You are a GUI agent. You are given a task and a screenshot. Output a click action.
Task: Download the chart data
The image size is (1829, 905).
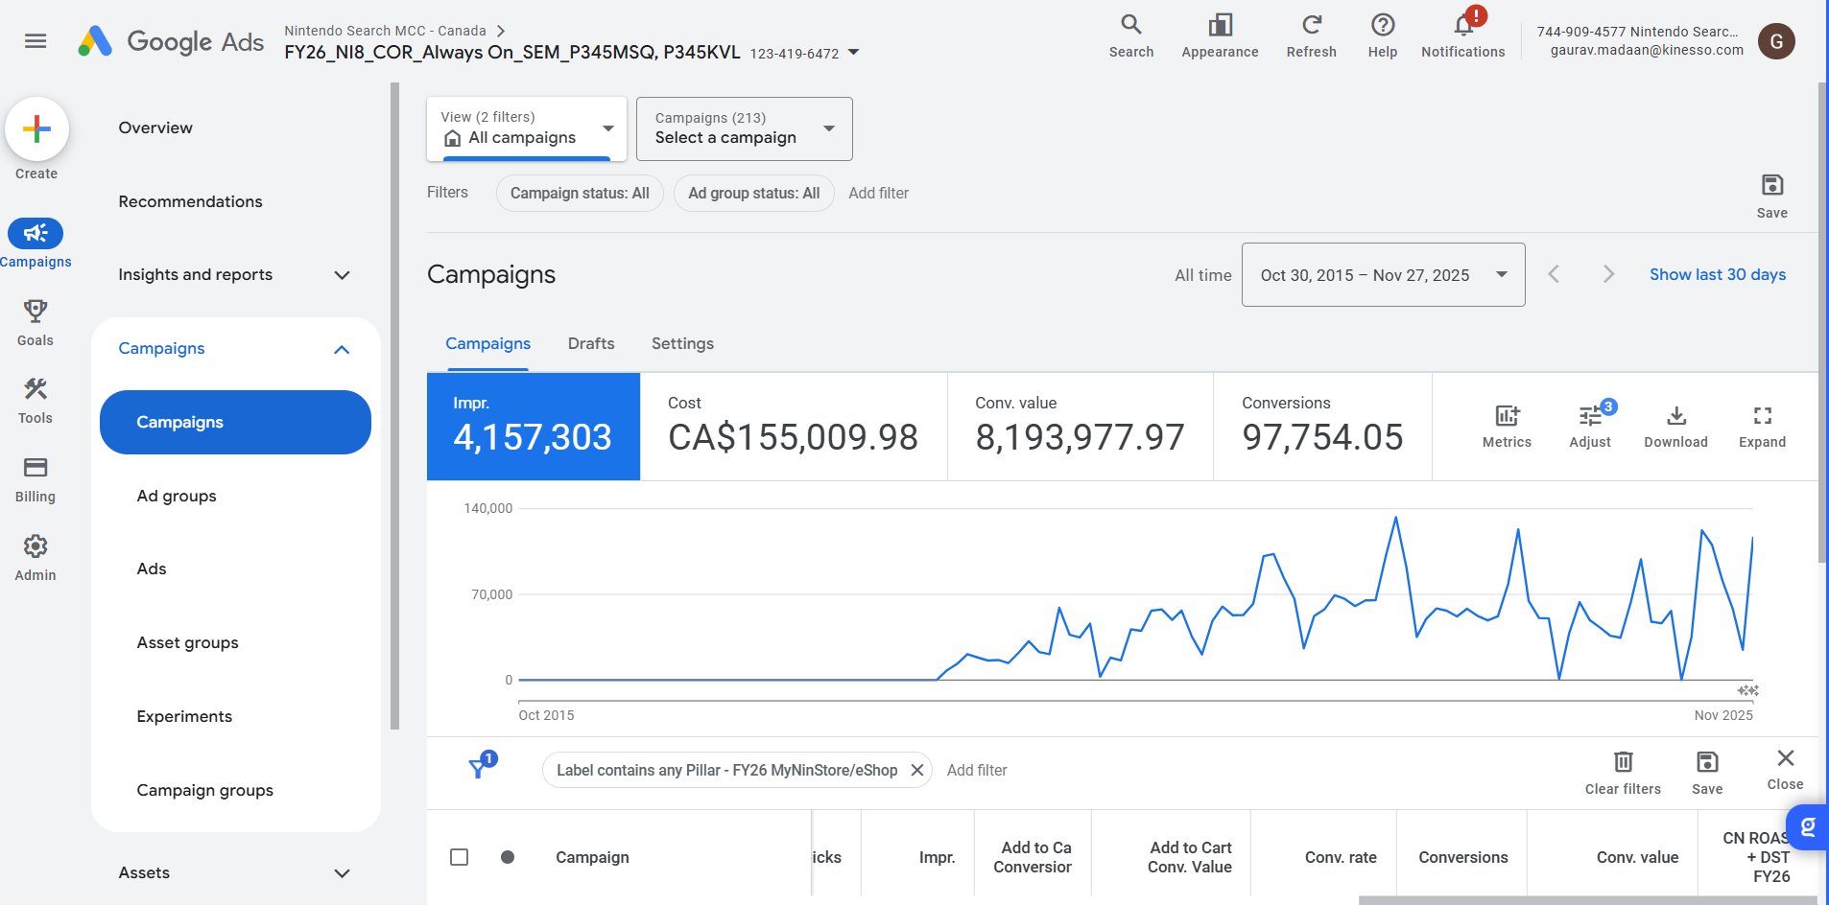click(1675, 416)
